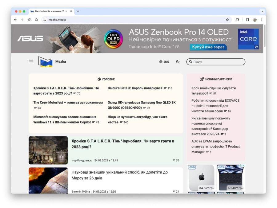Click comment count 240 for апгрейду article
The image size is (277, 208).
coord(124,122)
